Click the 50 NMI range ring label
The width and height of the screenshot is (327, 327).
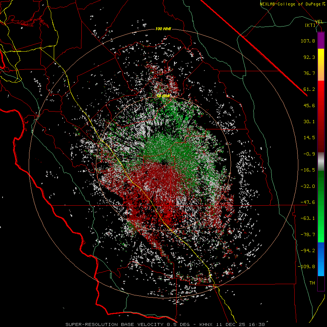pos(163,96)
